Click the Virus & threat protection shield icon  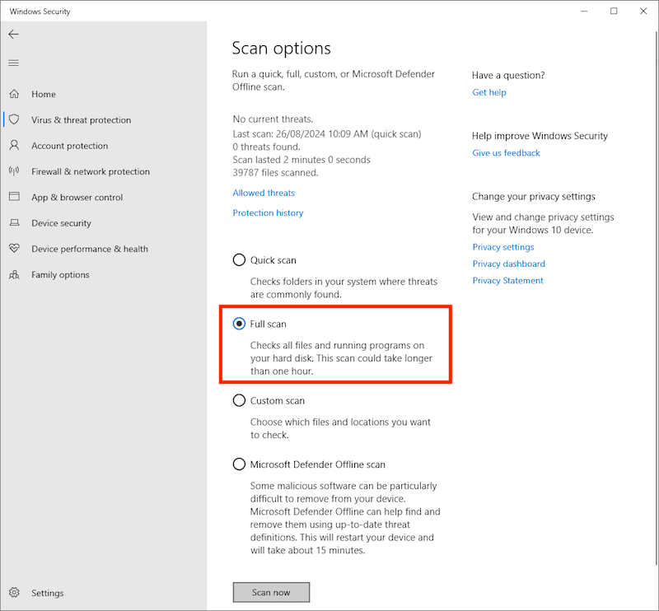pyautogui.click(x=14, y=119)
